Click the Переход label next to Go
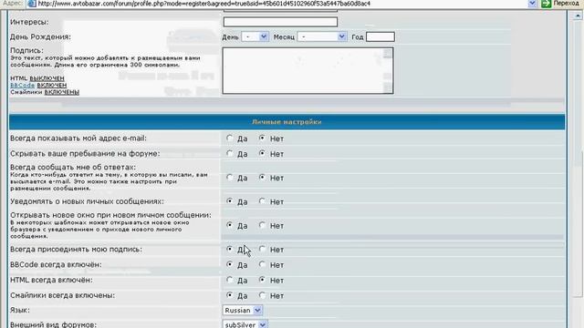The height and width of the screenshot is (328, 584). (x=567, y=4)
